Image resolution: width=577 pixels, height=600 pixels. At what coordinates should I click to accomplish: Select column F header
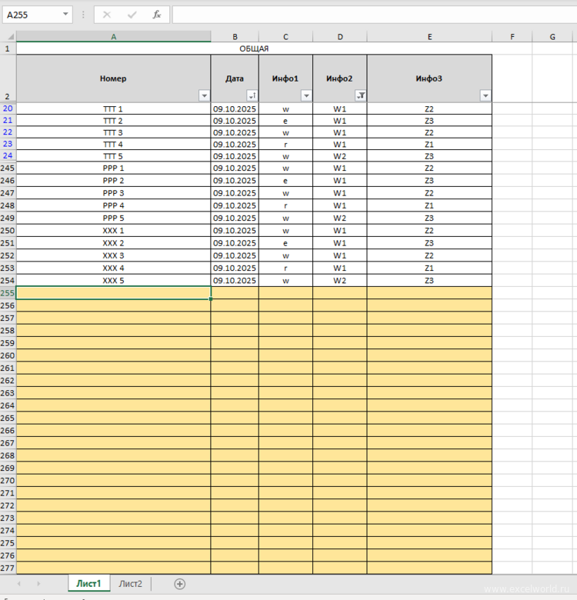(x=512, y=36)
